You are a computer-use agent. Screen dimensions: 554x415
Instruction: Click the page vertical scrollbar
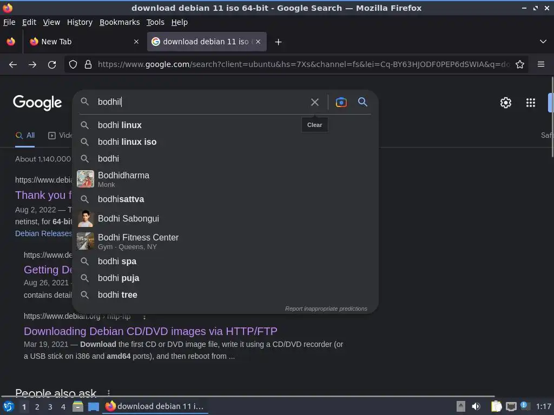click(x=552, y=117)
